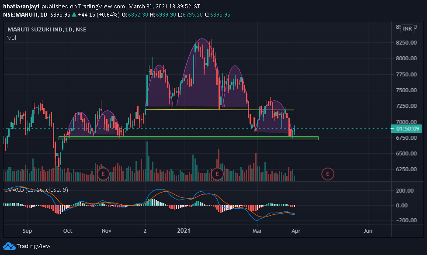Click the author name bhatiasanjay1
Viewport: 427px width, 255px height.
pyautogui.click(x=21, y=6)
